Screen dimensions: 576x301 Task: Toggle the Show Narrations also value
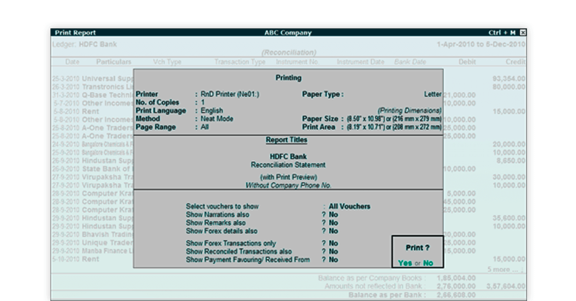pos(333,215)
